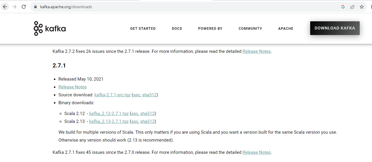Open asc link for Scala 2.13 binary
Screen dimensions: 372x162
(135, 121)
